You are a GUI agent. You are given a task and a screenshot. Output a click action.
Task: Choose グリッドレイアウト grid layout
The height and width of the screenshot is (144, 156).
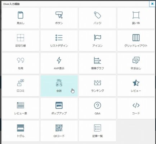pyautogui.click(x=136, y=41)
